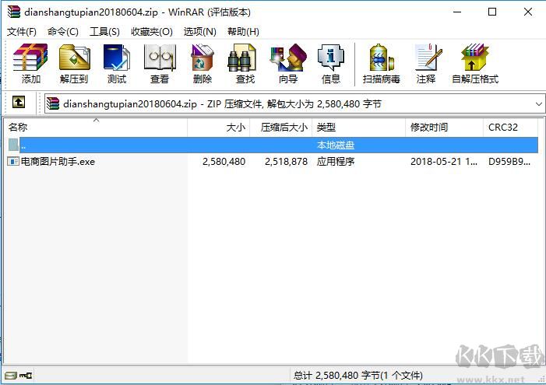546x385 pixels.
Task: Click the 删除 (Delete) icon
Action: (203, 64)
